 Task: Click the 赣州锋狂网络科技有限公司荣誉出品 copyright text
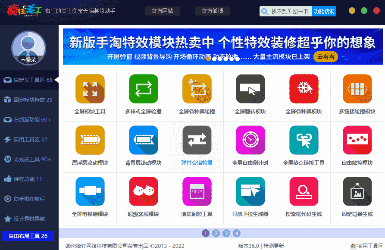pyautogui.click(x=107, y=246)
